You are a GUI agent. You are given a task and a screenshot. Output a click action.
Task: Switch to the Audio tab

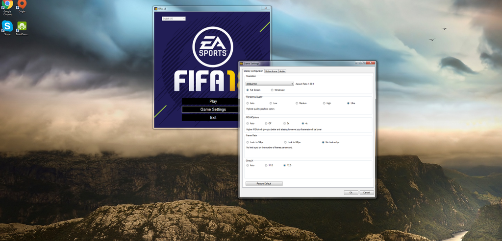282,71
